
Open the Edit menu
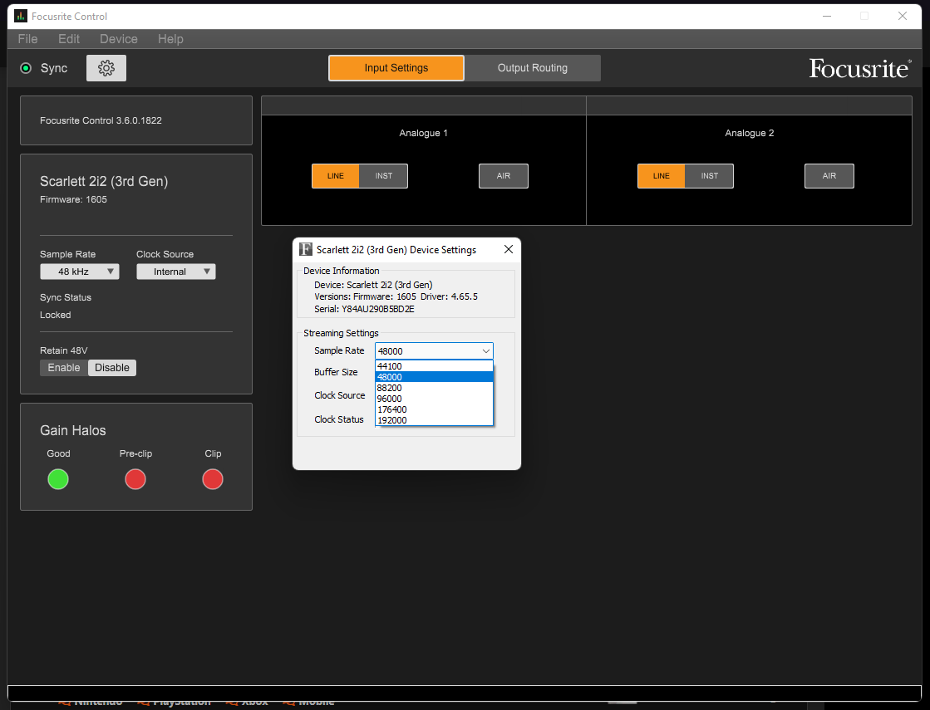[69, 39]
